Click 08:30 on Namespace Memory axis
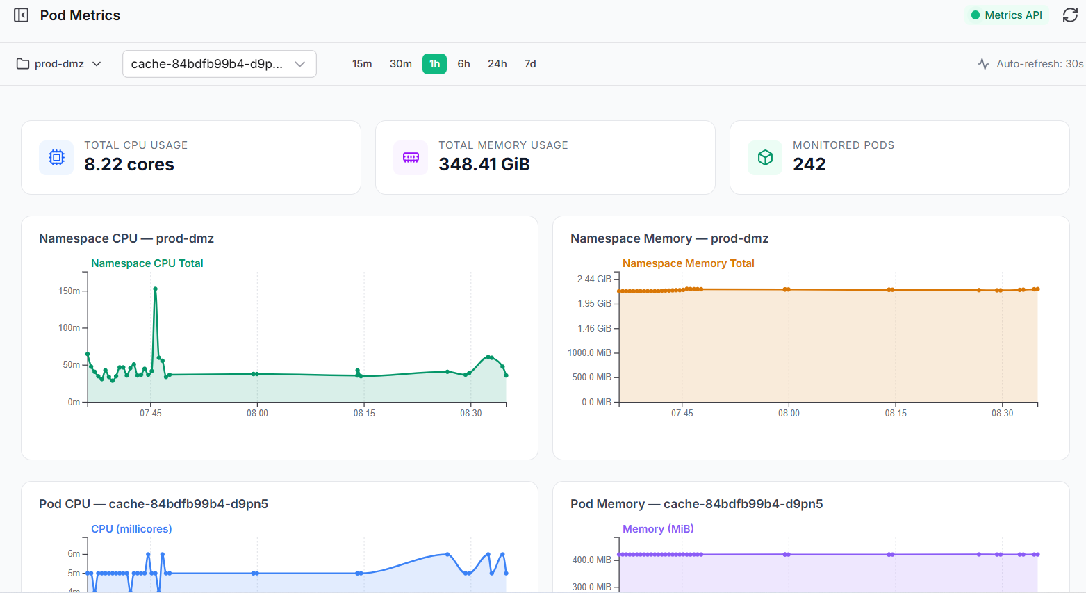1086x593 pixels. 1003,414
